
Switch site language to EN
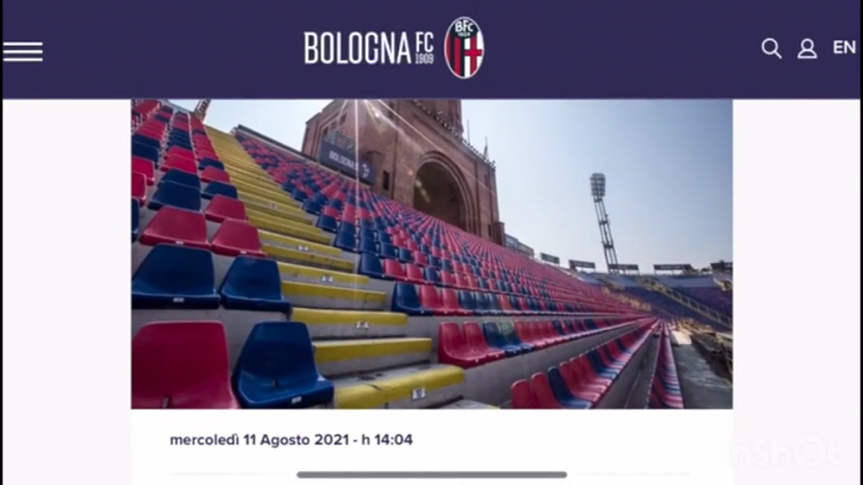[x=844, y=48]
